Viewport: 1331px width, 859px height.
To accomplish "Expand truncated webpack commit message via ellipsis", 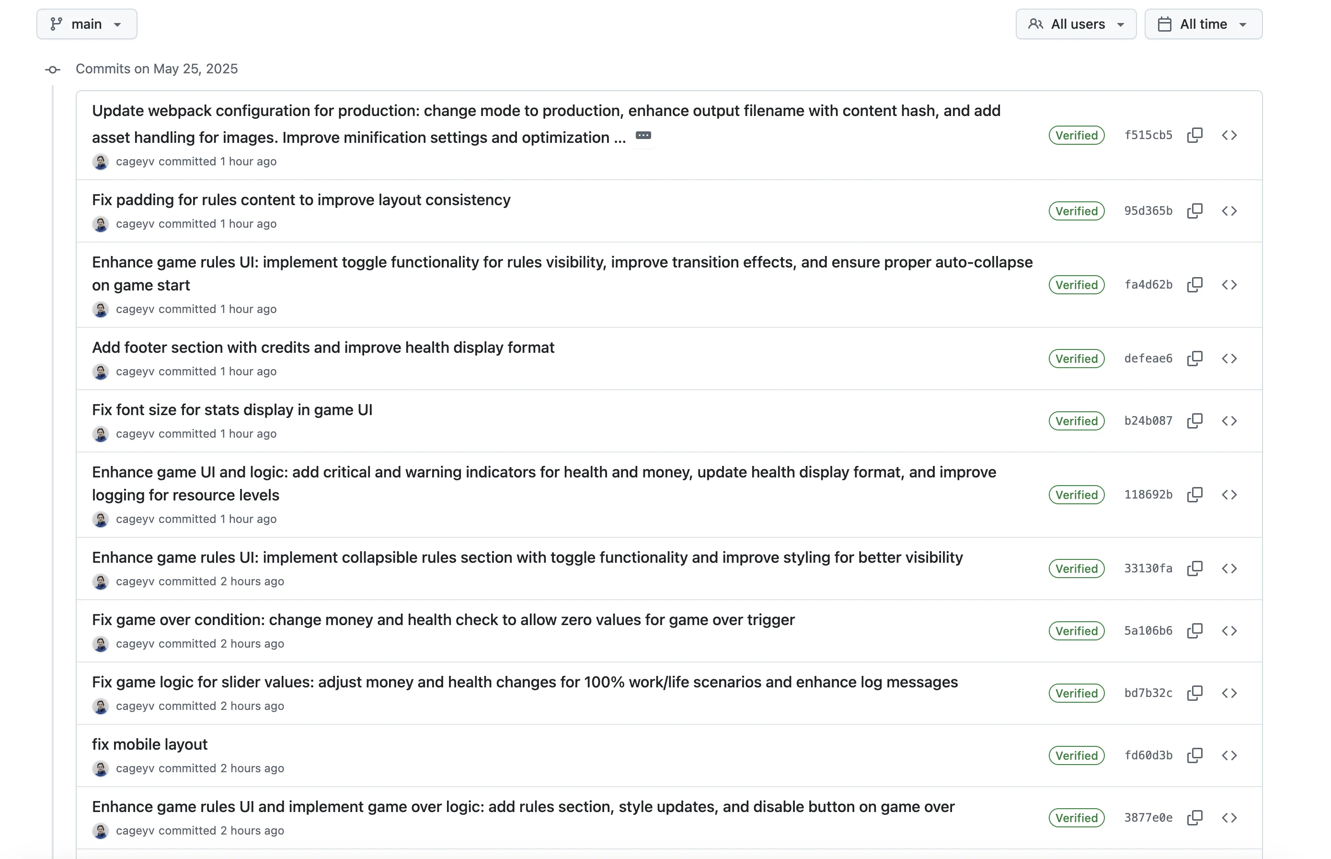I will point(643,136).
